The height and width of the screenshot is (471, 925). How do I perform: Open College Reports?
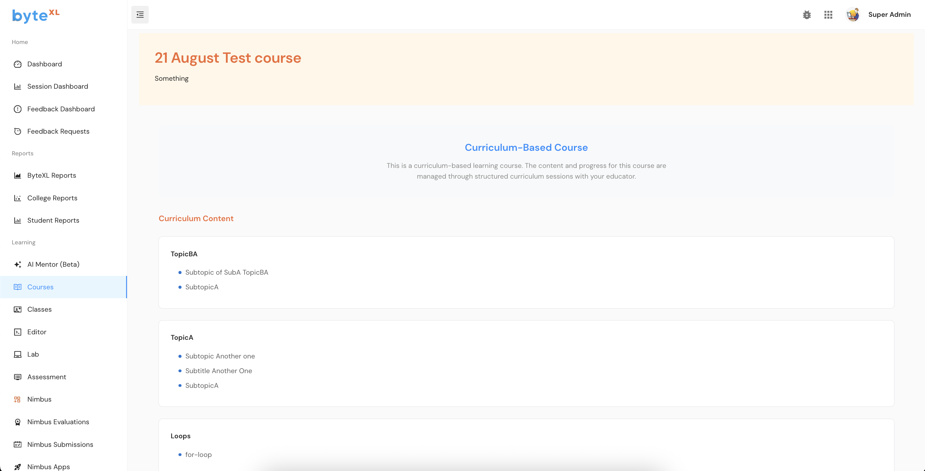coord(52,198)
